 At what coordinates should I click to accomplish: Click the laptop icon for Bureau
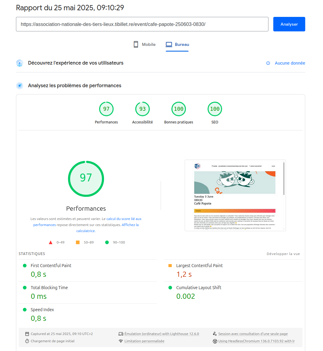click(169, 44)
